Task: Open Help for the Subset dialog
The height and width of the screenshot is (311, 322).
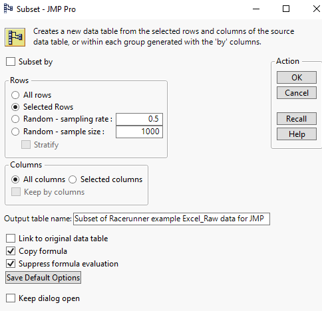Action: [x=297, y=134]
